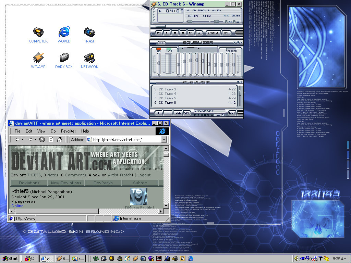Go to the Home page in Internet Explorer
This screenshot has height=263, width=351.
59,140
